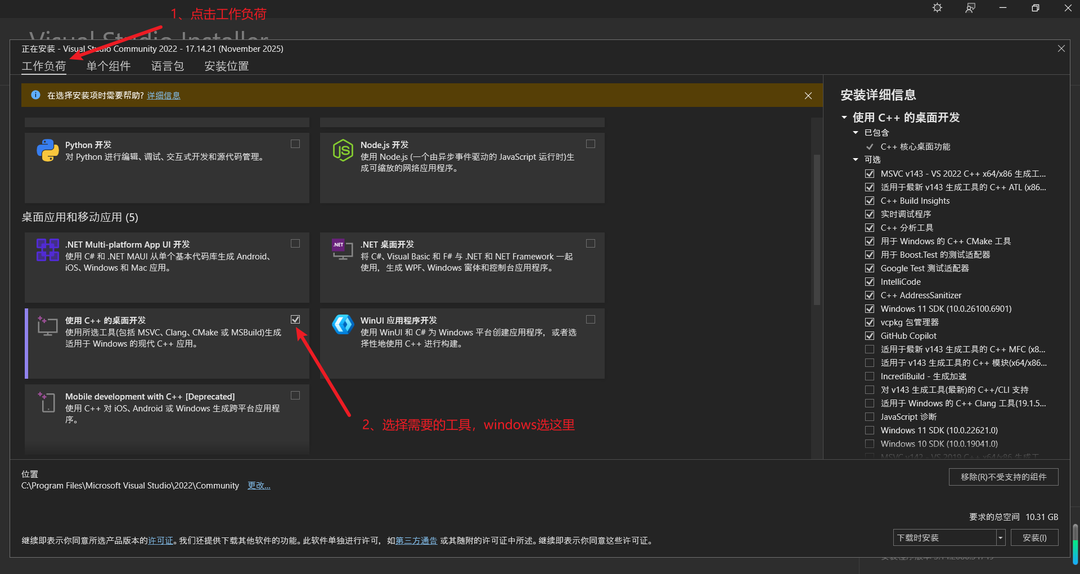This screenshot has height=574, width=1080.
Task: Check the .NET desktop development checkbox
Action: click(591, 244)
